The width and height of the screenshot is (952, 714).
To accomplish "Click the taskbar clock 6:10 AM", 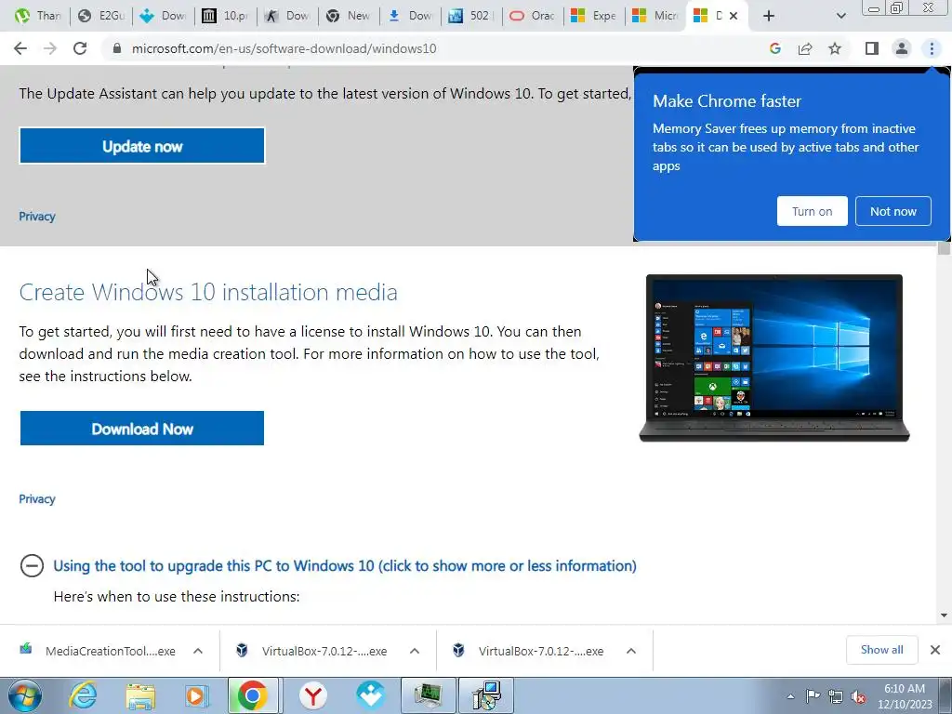I will click(x=905, y=689).
